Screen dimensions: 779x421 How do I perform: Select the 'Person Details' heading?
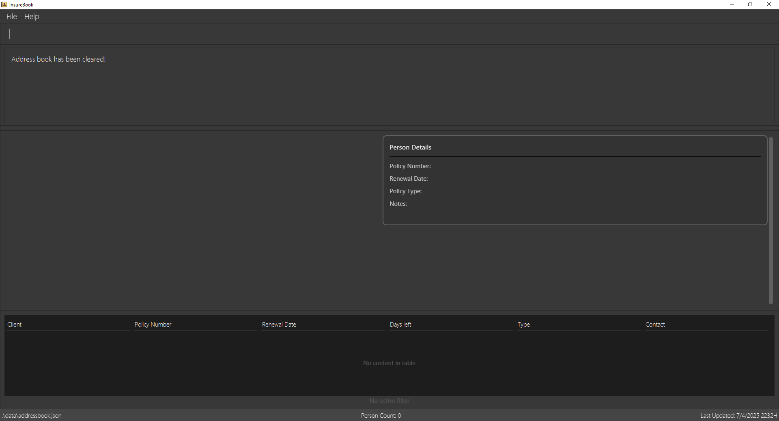click(x=410, y=147)
